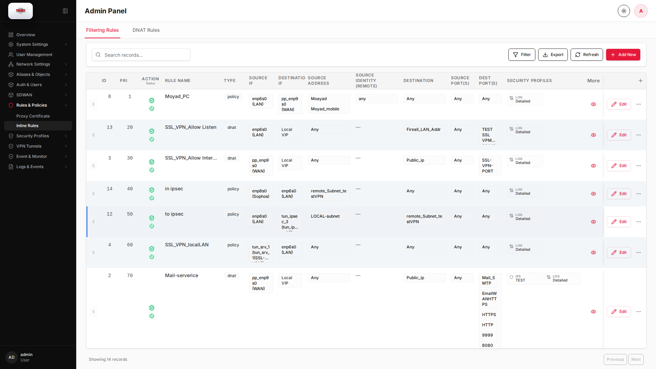Click the drag handle for Moyad_PC row

tap(93, 104)
